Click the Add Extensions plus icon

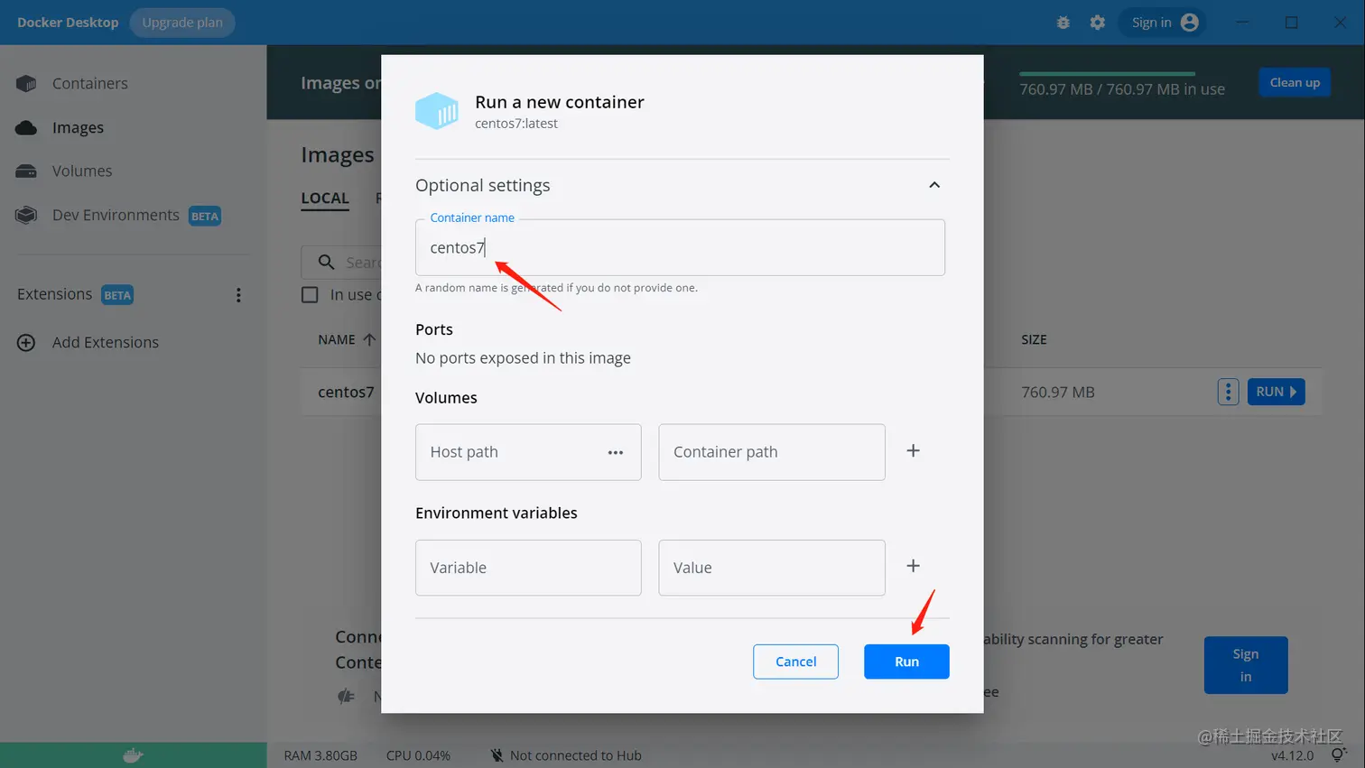(x=26, y=342)
